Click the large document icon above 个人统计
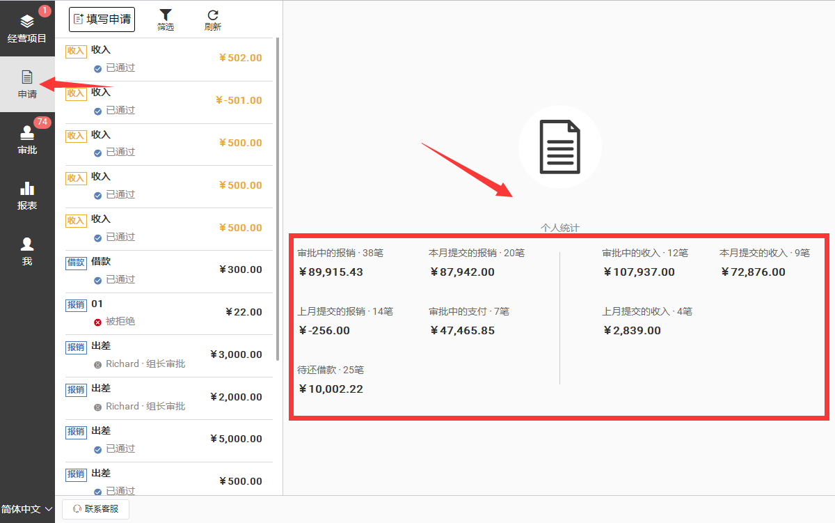The width and height of the screenshot is (835, 523). pyautogui.click(x=559, y=147)
